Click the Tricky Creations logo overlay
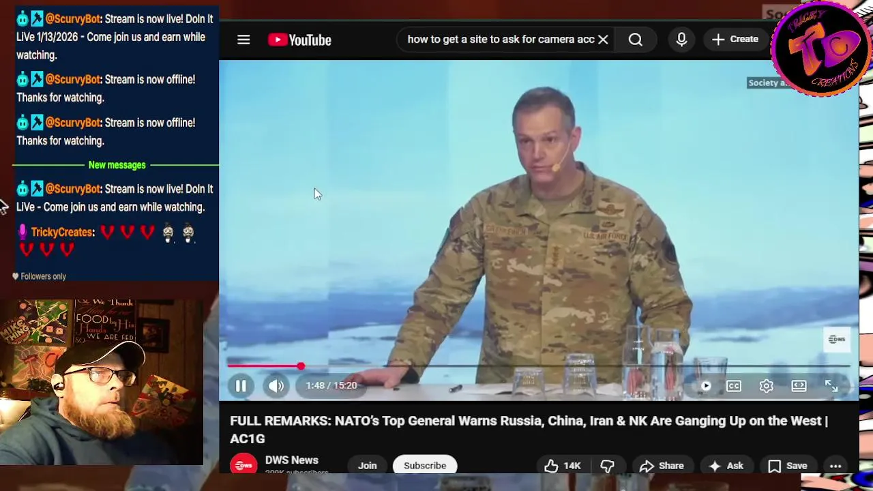The image size is (873, 491). (821, 49)
